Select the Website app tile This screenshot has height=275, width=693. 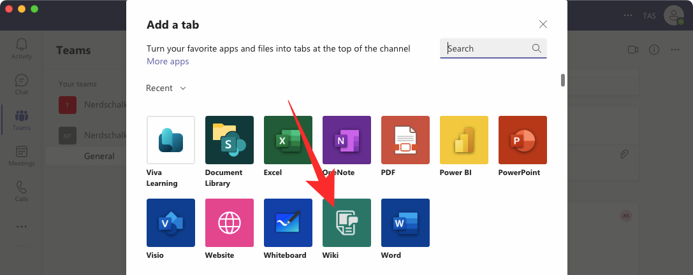pyautogui.click(x=230, y=223)
